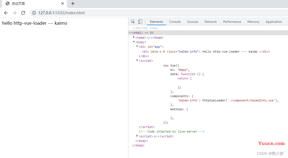Image resolution: width=288 pixels, height=158 pixels.
Task: Open the Application panel
Action: click(274, 21)
